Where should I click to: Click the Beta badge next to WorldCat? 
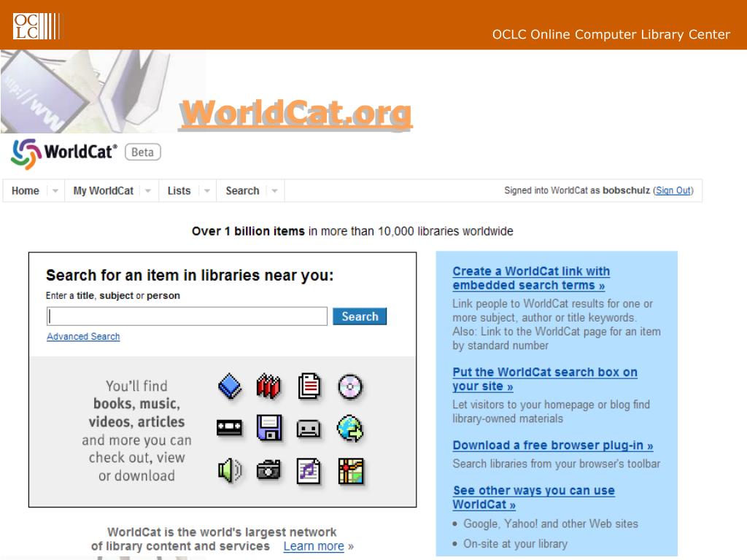click(143, 152)
